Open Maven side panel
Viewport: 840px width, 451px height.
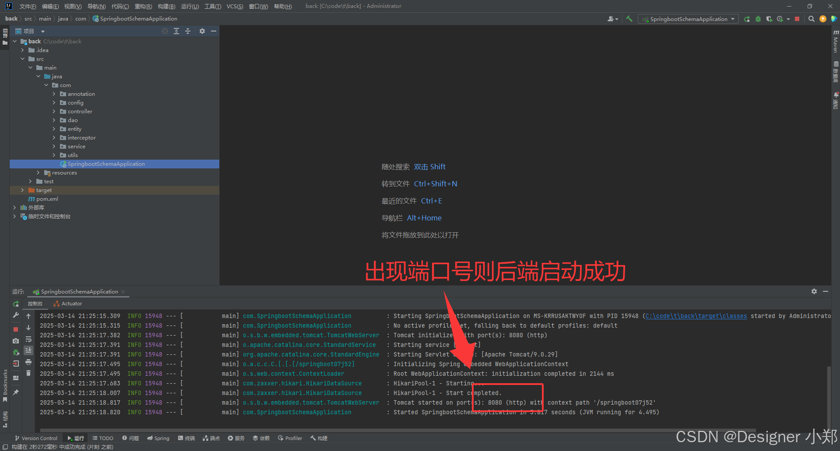(x=836, y=41)
